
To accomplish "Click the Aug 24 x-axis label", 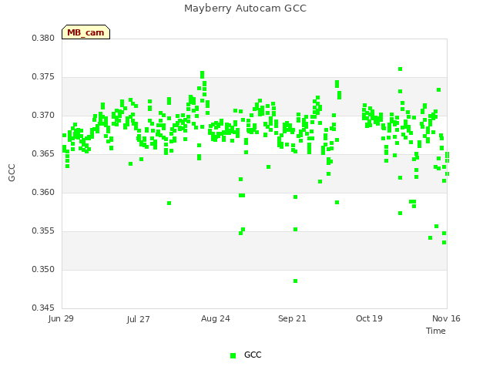I will [216, 318].
